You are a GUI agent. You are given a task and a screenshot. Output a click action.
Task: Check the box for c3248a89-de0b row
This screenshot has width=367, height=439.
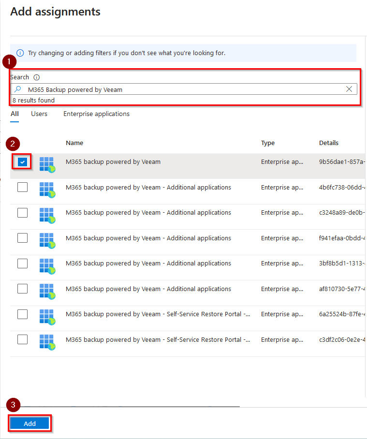(22, 213)
